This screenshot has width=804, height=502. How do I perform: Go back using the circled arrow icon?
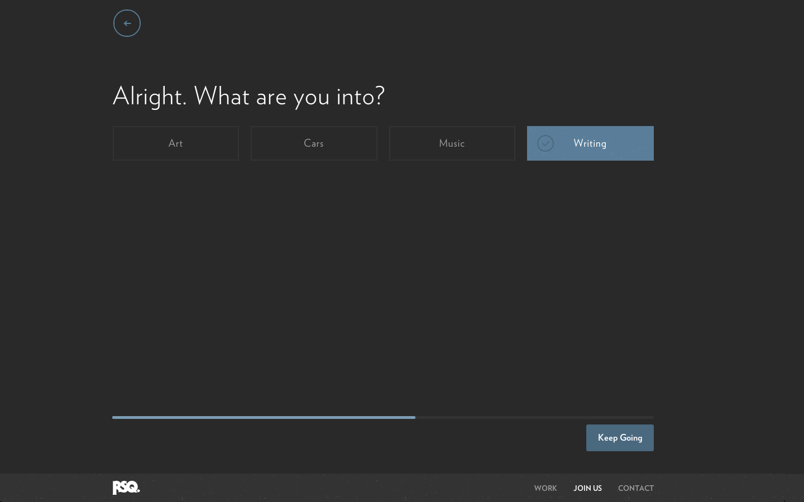click(x=127, y=23)
